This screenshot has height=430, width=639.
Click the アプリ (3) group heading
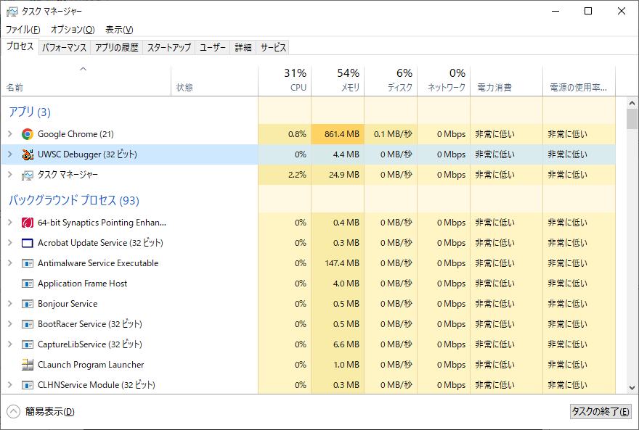(29, 112)
